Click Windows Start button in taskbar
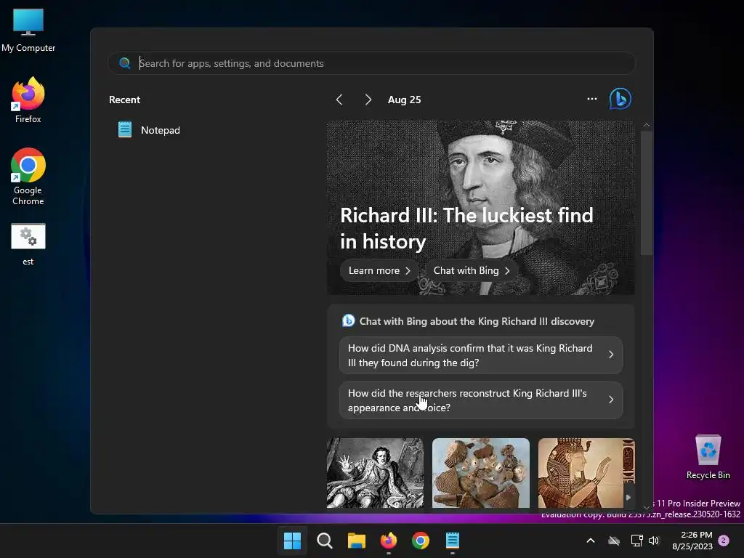This screenshot has width=744, height=558. click(x=292, y=541)
